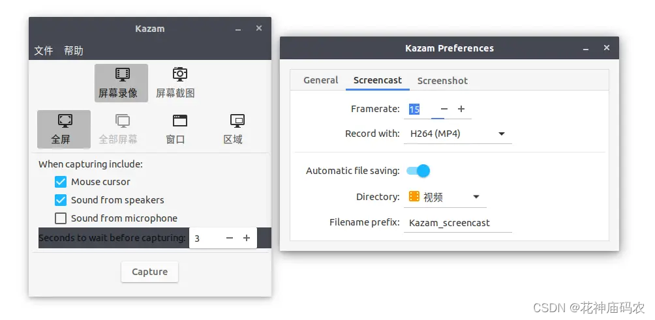
Task: Click the Filename prefix field Kazam_screencast
Action: pyautogui.click(x=458, y=223)
